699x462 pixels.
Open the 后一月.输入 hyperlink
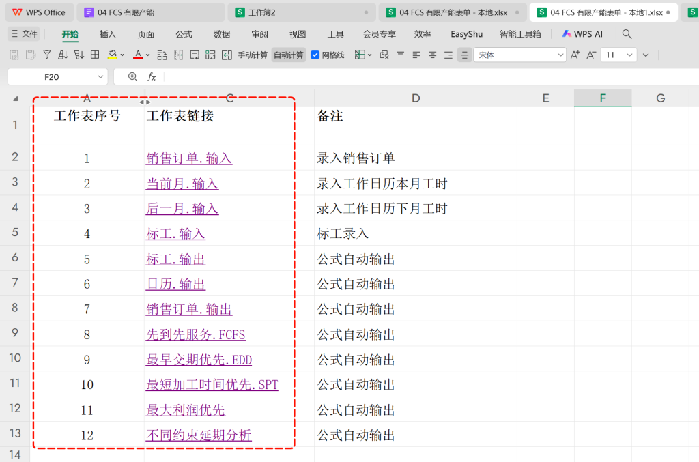pos(182,209)
